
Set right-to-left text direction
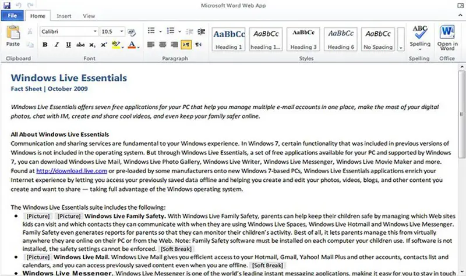click(x=198, y=45)
